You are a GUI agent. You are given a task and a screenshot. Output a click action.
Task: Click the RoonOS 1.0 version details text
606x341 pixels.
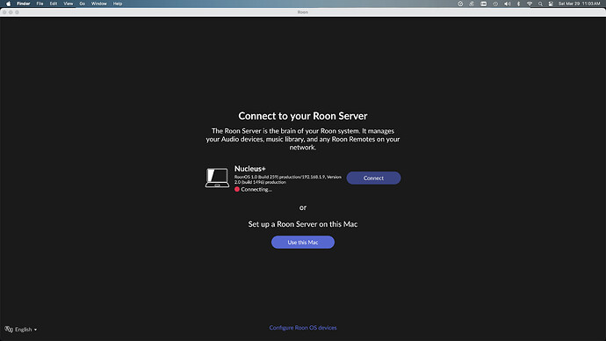[x=287, y=179]
